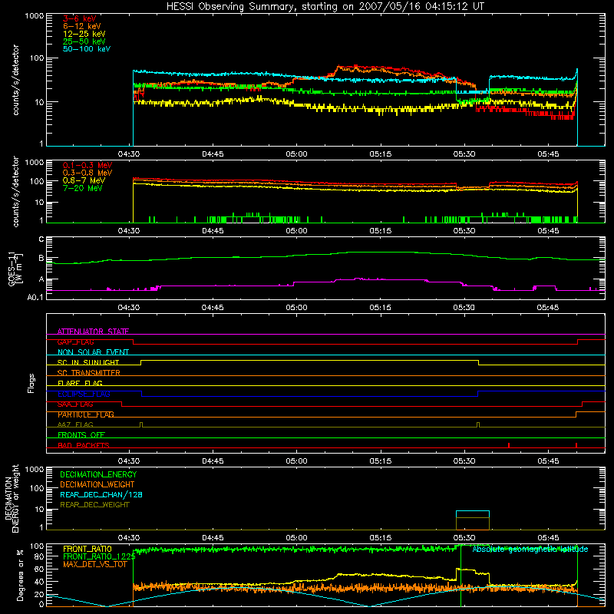Click the 05:45 tick under the decimation panel

(548, 538)
